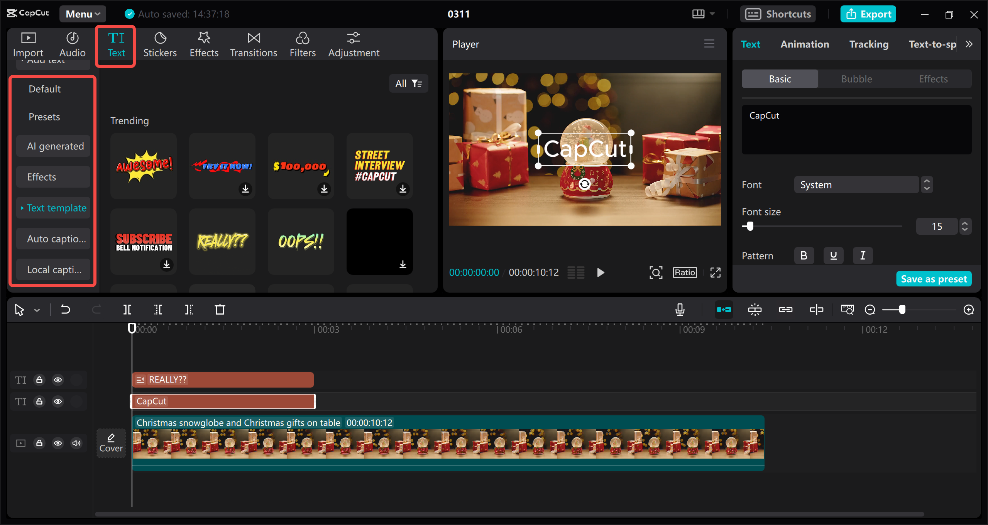Click the Export button
Screen dimensions: 988x525
click(868, 14)
